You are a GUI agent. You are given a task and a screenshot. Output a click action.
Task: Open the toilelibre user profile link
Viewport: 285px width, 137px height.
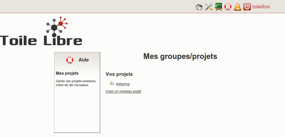(x=261, y=7)
